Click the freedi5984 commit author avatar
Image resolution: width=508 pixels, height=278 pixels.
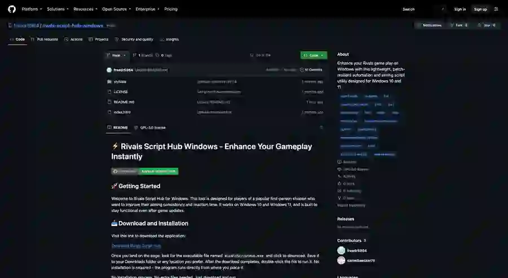[x=109, y=70]
